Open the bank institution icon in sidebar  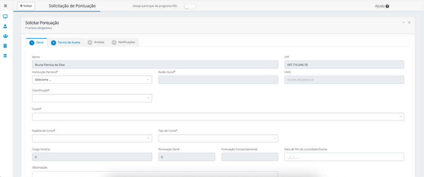[x=5, y=56]
